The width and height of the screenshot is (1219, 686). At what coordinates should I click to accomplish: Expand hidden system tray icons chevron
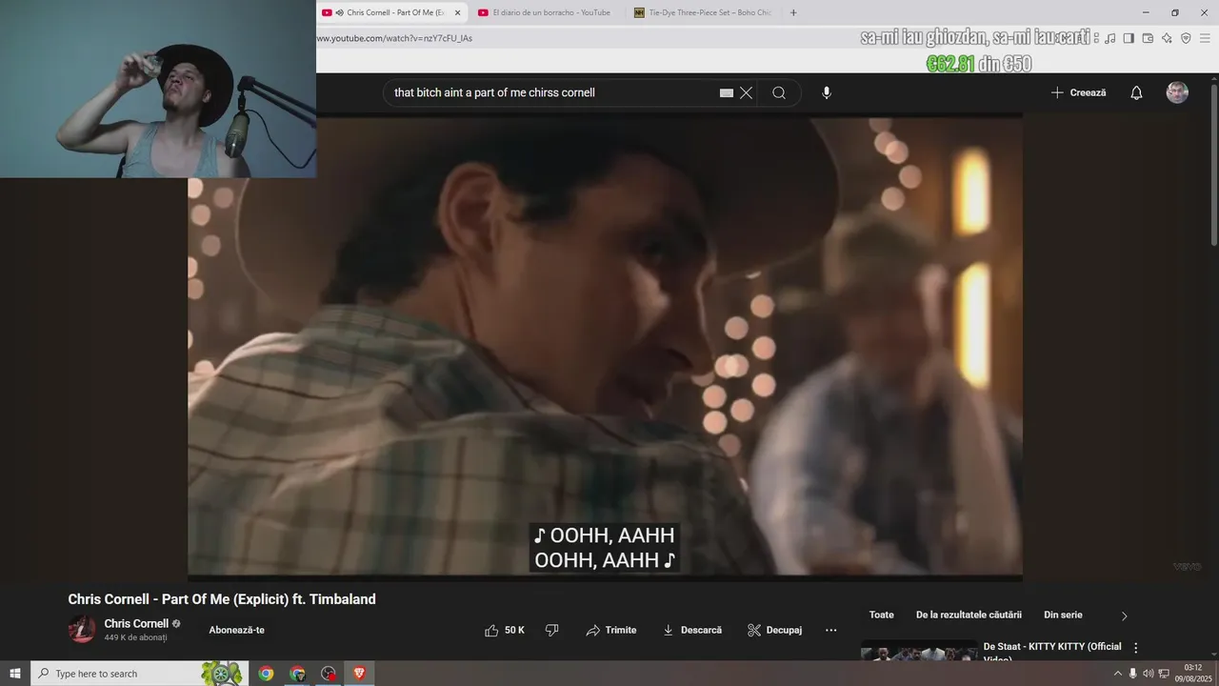pyautogui.click(x=1118, y=674)
